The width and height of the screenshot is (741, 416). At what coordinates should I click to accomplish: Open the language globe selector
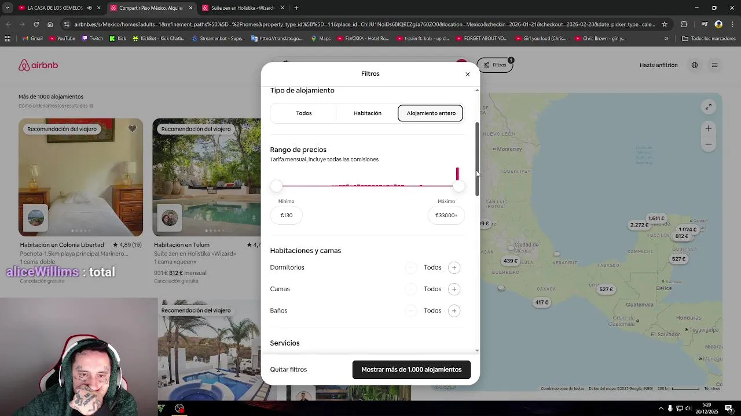click(x=695, y=65)
